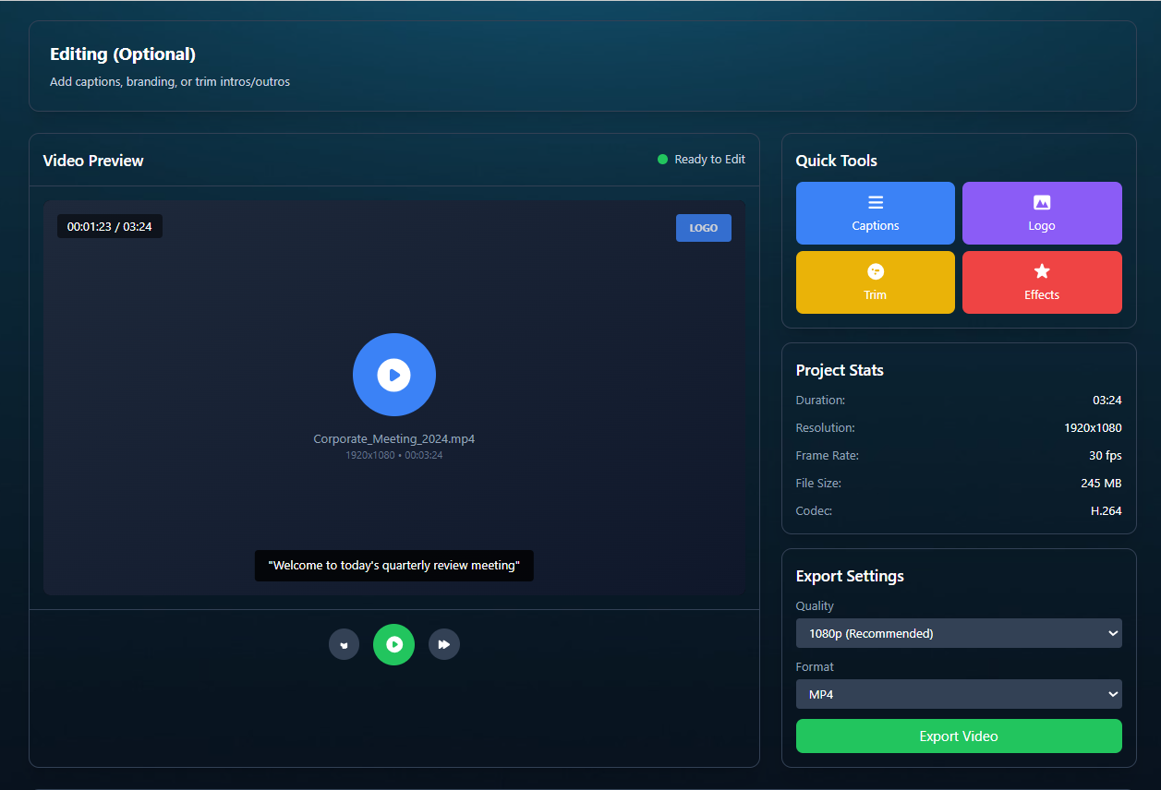Expand the Format dropdown showing MP4

coord(958,694)
